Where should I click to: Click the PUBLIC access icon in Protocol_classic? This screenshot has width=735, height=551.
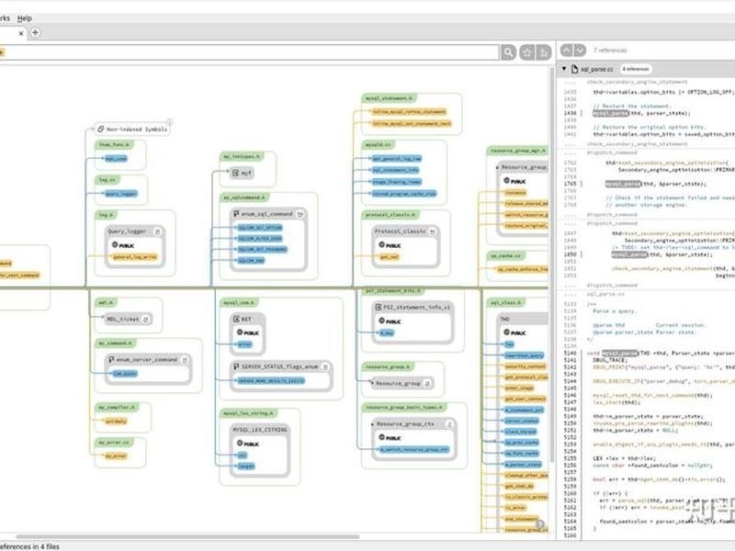tap(381, 244)
